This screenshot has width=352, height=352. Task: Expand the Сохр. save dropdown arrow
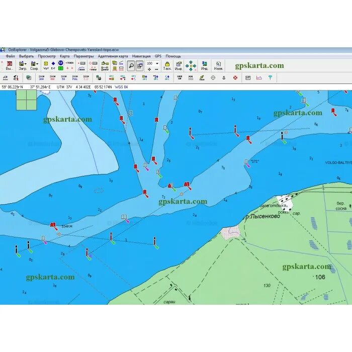tap(37, 64)
